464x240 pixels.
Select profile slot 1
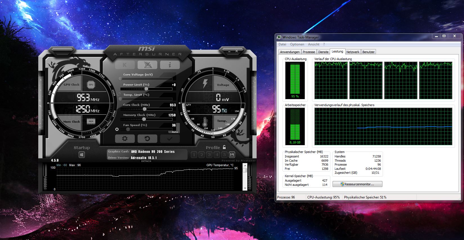[x=194, y=155]
